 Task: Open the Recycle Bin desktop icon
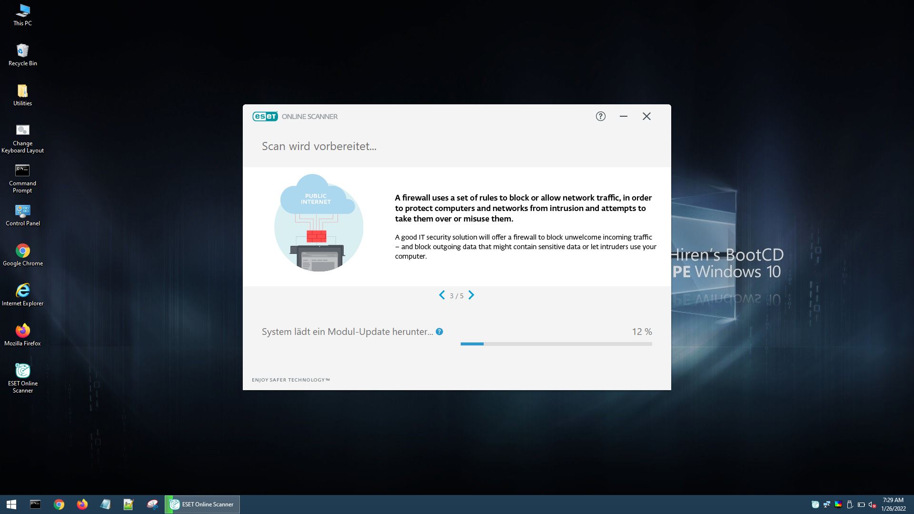click(x=22, y=55)
